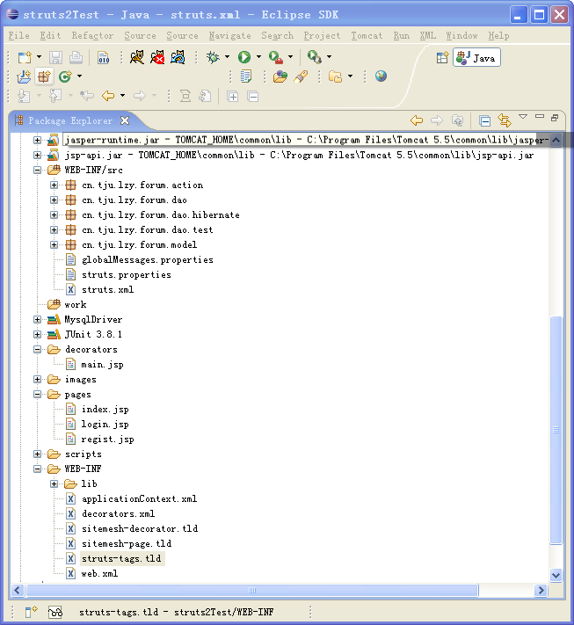Click the Print toolbar icon
Viewport: 574px width, 625px height.
76,57
